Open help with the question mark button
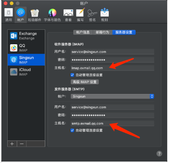 pos(159,154)
